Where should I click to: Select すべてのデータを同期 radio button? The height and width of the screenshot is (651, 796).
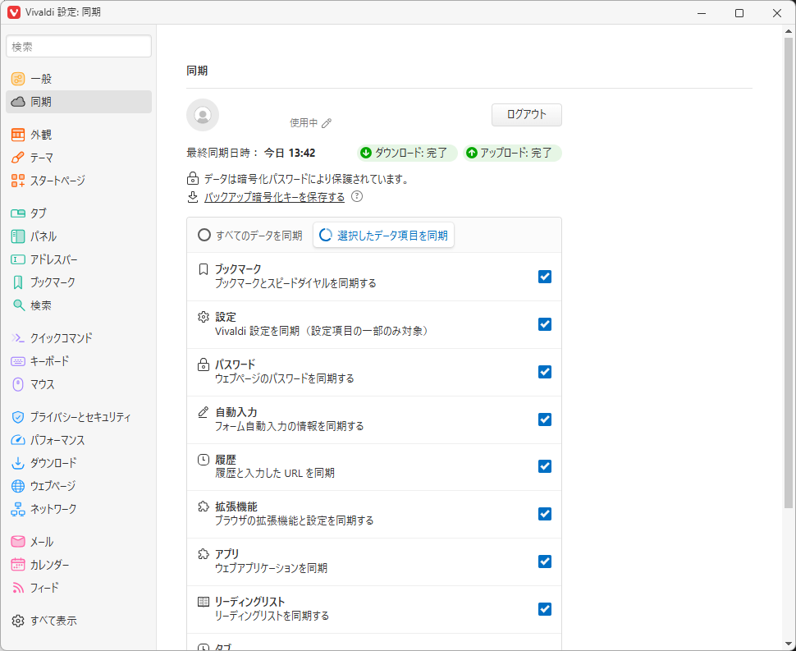tap(204, 235)
